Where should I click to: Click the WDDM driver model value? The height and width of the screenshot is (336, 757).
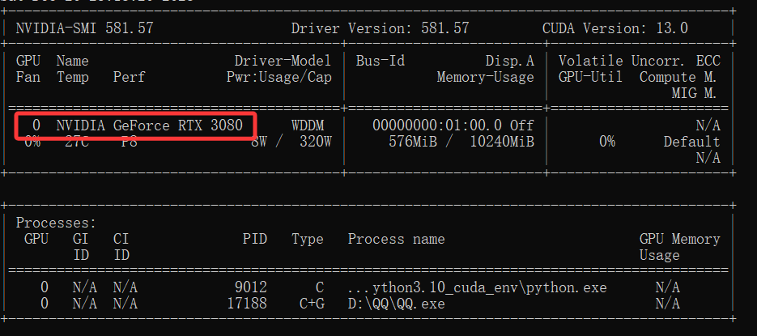311,125
